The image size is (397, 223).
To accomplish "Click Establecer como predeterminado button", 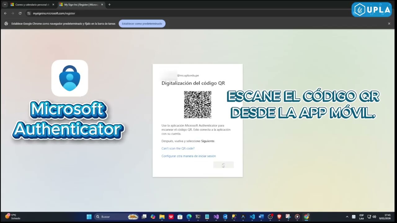I will pyautogui.click(x=142, y=24).
